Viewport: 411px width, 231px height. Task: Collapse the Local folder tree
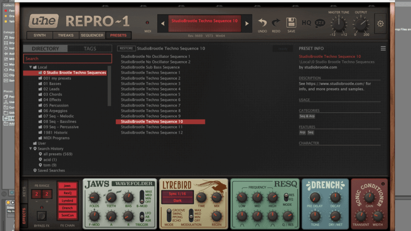[31, 67]
